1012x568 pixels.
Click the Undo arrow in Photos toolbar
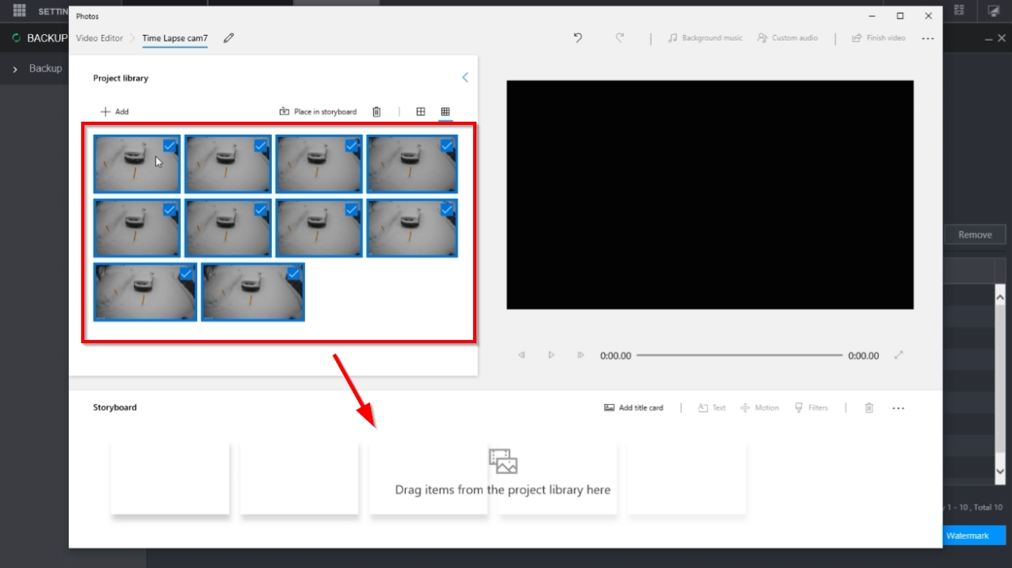pos(578,38)
